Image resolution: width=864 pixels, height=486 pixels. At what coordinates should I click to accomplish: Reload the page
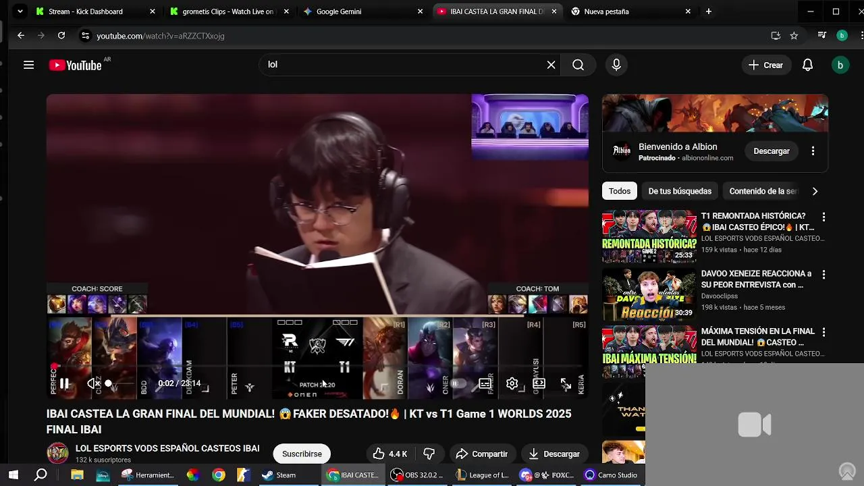click(x=61, y=36)
